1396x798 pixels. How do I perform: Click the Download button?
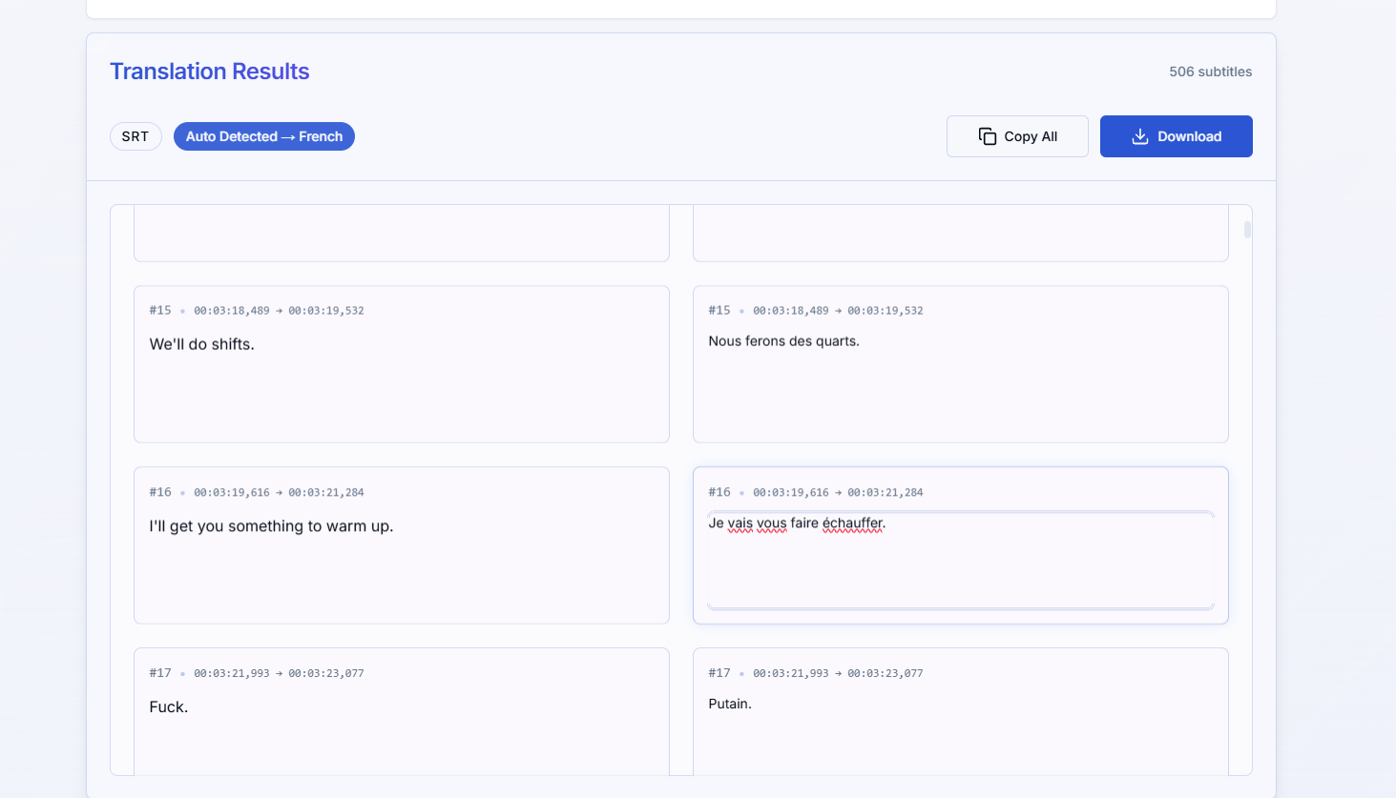point(1176,136)
